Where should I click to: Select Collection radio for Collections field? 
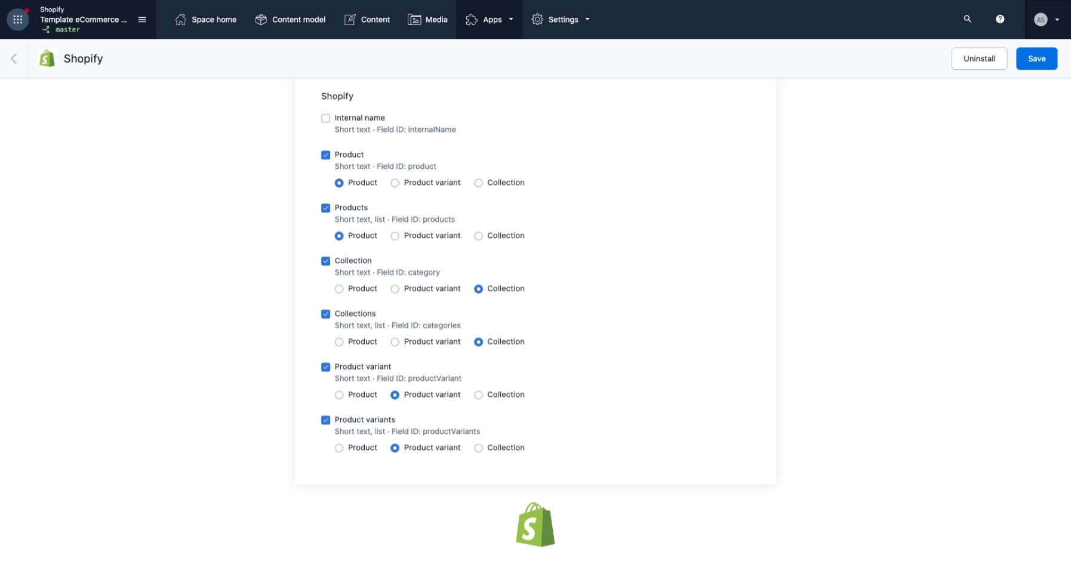coord(478,342)
